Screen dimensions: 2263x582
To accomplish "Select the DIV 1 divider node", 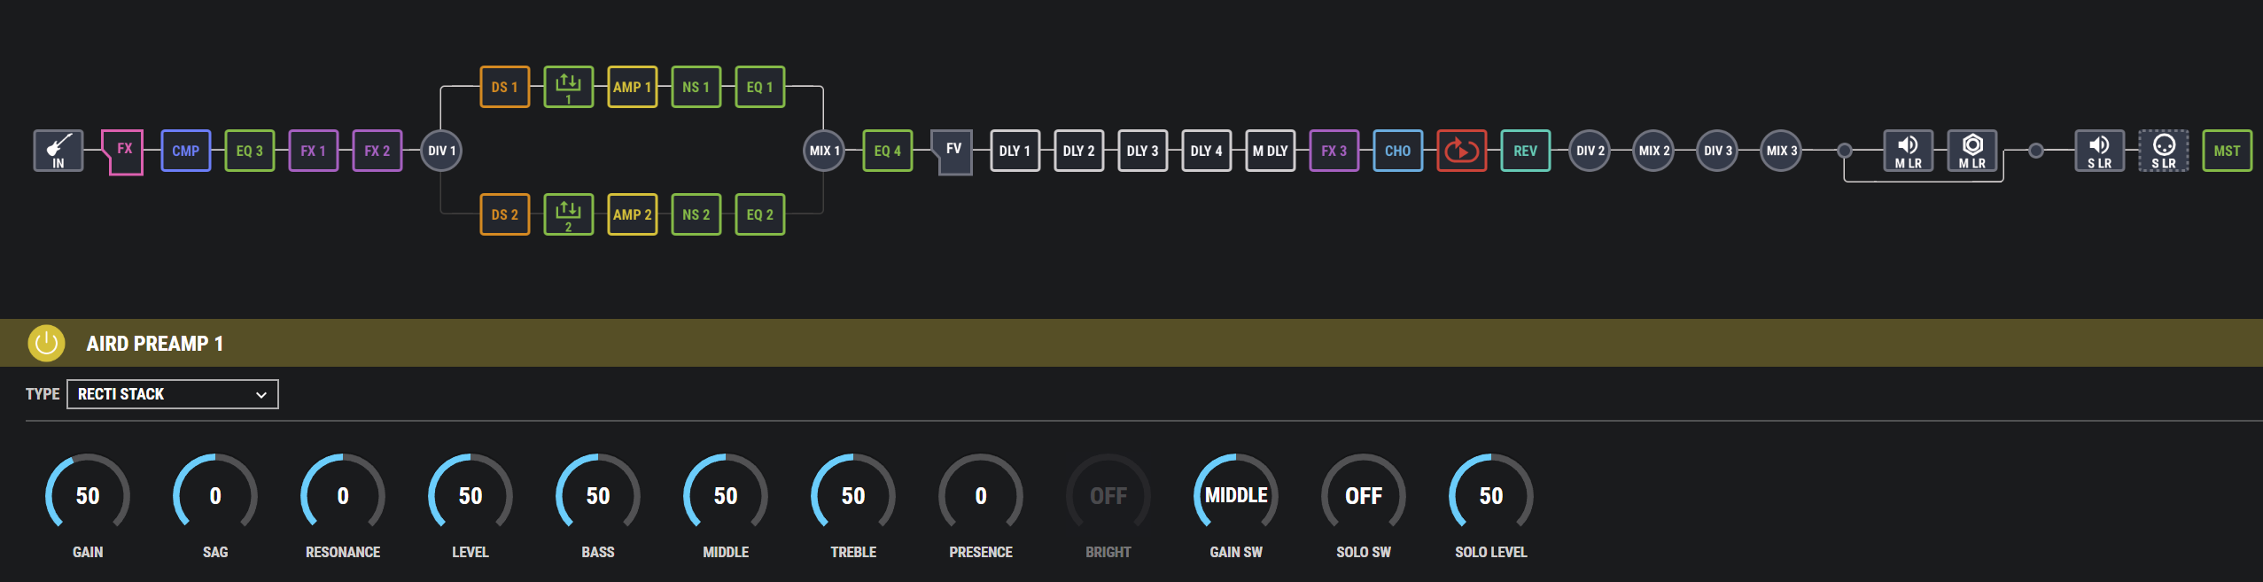I will pyautogui.click(x=441, y=151).
